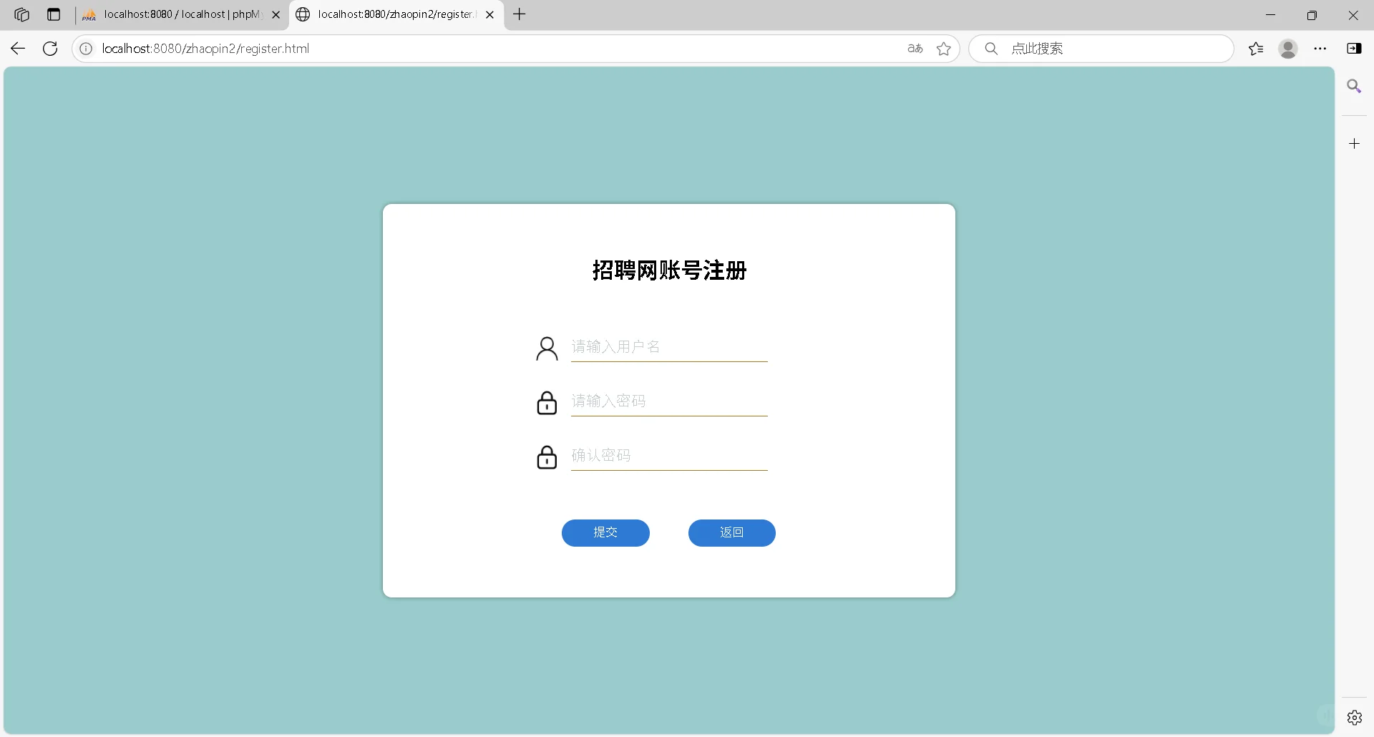Open site information in the address bar

pos(86,49)
